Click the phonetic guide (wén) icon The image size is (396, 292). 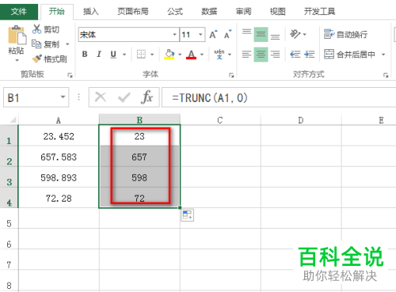coord(219,55)
